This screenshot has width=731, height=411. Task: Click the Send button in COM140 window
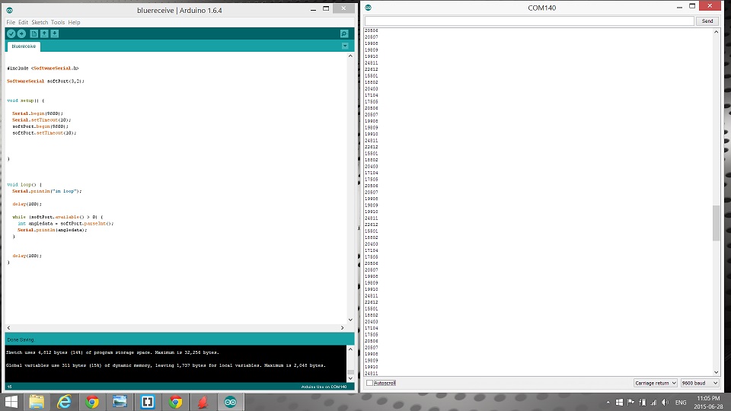point(707,21)
